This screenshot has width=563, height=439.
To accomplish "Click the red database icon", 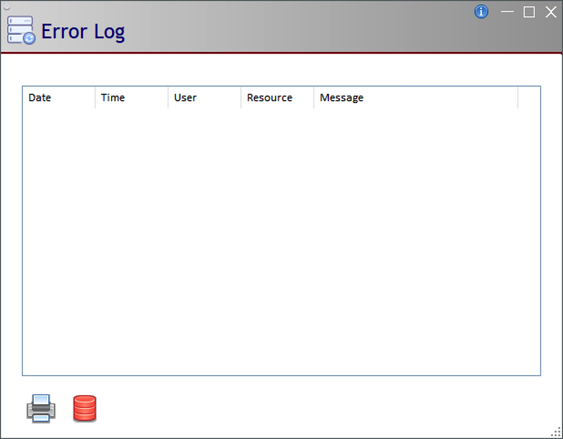I will pyautogui.click(x=85, y=408).
